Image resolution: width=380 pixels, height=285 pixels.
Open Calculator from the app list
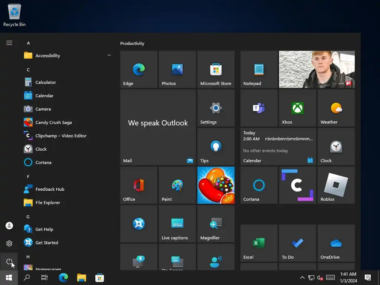68,82
